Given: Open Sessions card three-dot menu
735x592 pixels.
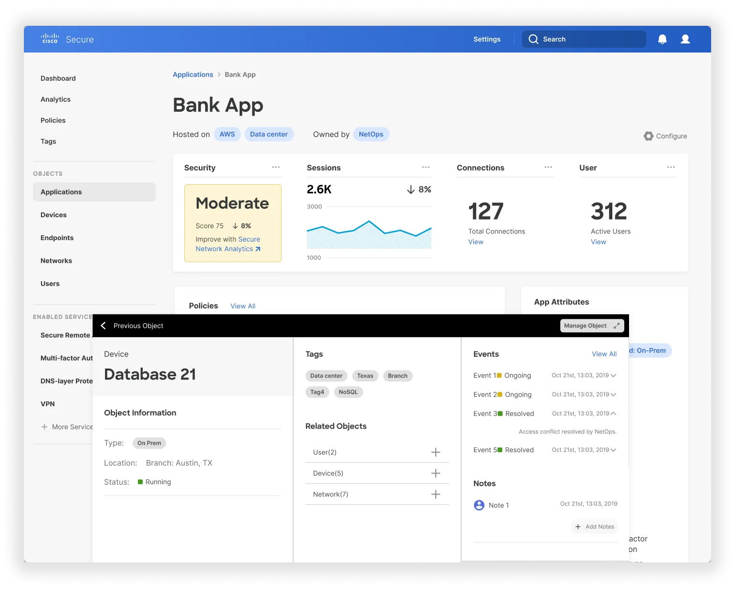Looking at the screenshot, I should (426, 167).
